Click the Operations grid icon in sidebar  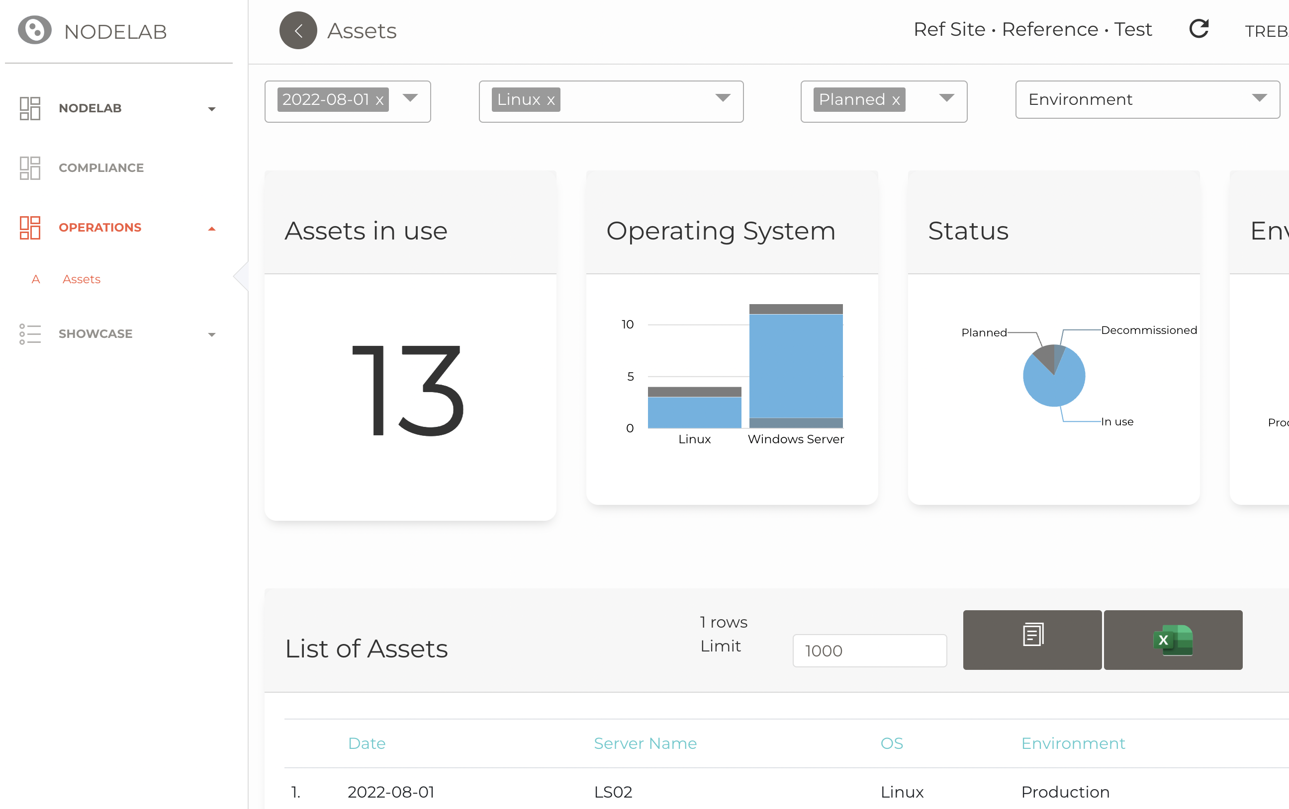29,228
